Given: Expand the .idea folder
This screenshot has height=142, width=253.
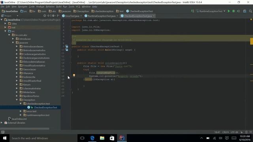Looking at the screenshot, I should [x=5, y=24].
